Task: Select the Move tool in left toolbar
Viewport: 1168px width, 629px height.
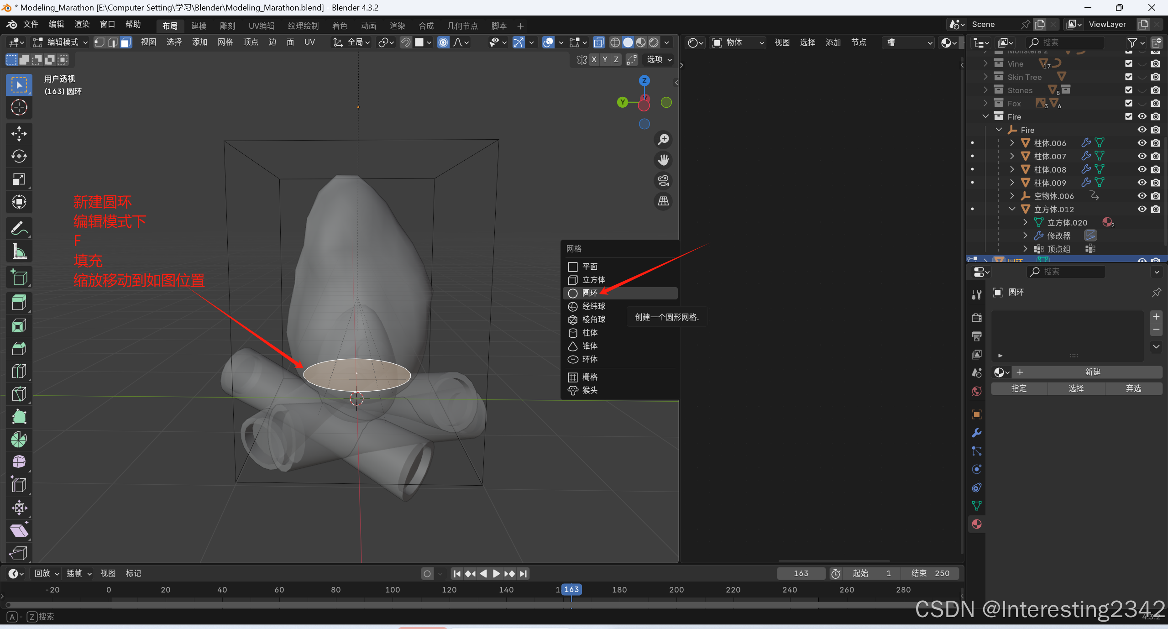Action: (x=19, y=134)
